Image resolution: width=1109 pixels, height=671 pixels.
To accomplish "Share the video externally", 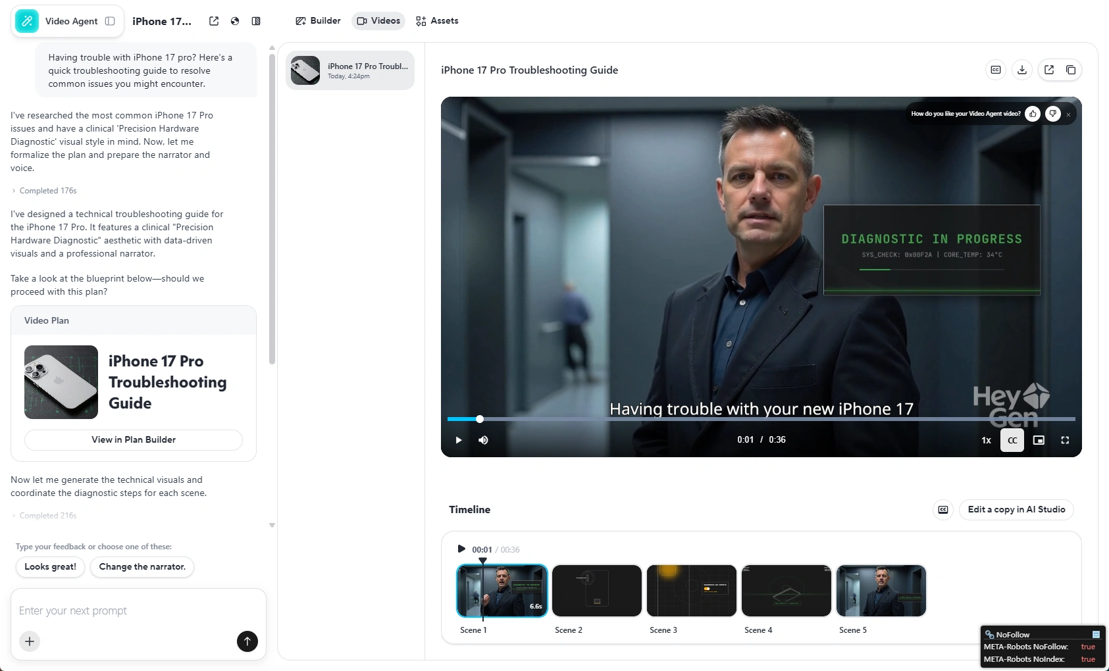I will (x=1048, y=70).
